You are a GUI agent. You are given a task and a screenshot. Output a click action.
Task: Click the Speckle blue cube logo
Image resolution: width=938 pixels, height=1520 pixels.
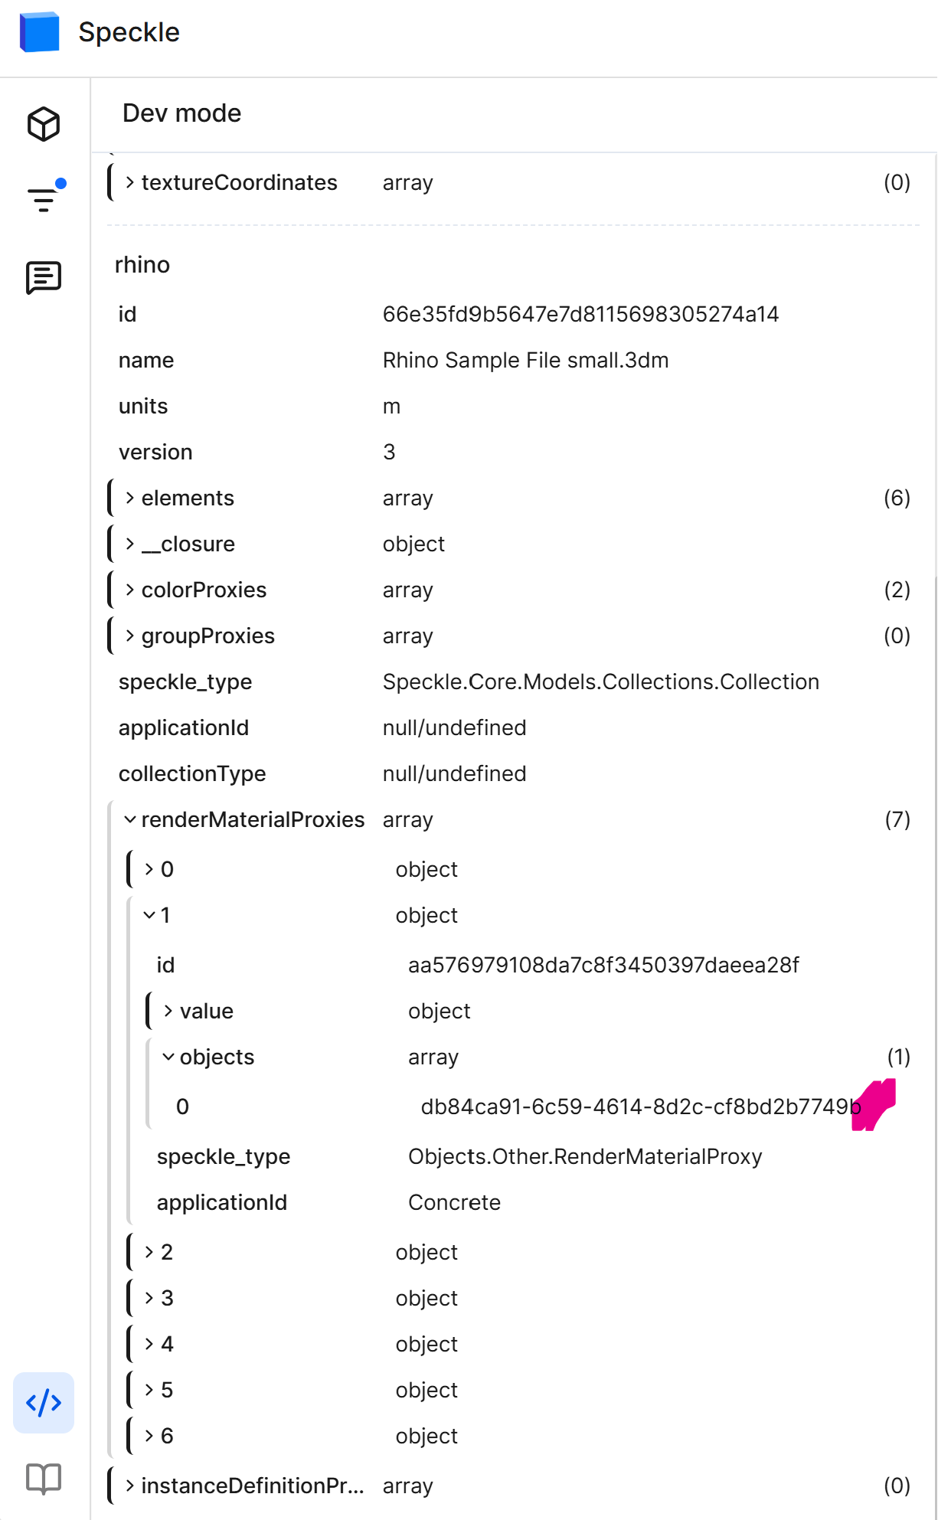pos(39,32)
